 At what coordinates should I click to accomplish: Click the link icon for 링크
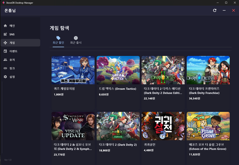[5, 68]
